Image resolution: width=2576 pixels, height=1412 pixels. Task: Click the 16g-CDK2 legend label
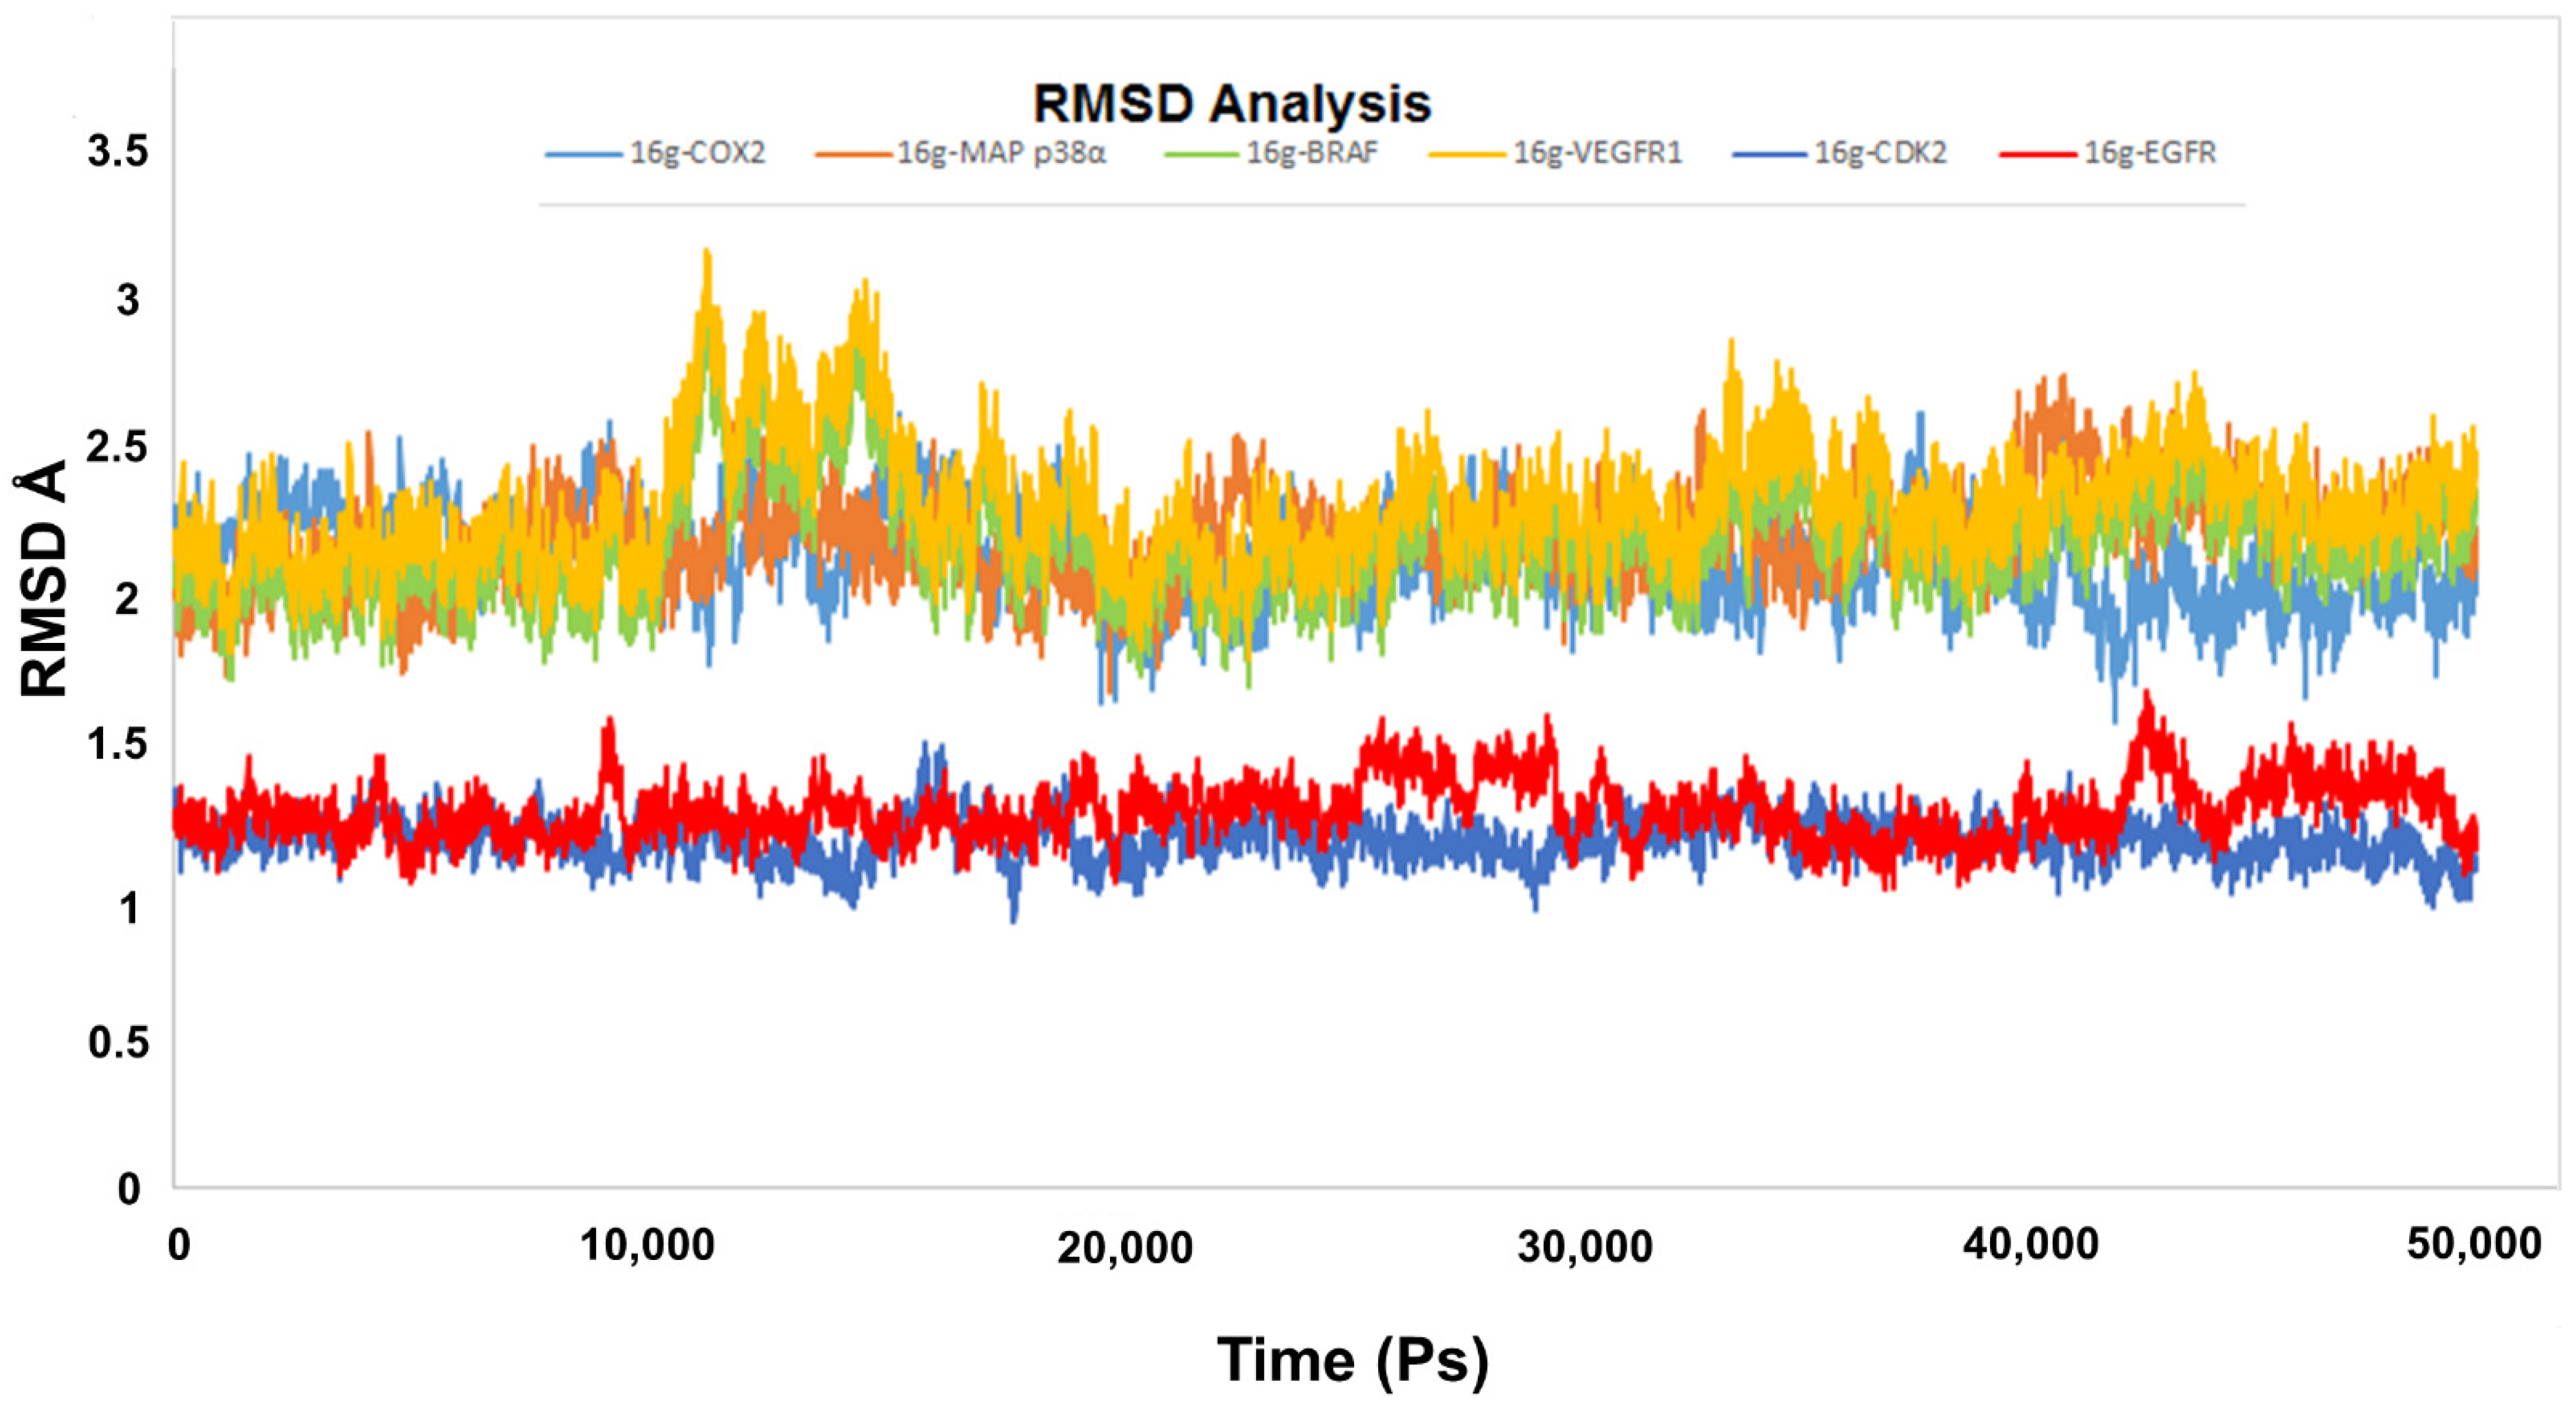[1880, 153]
